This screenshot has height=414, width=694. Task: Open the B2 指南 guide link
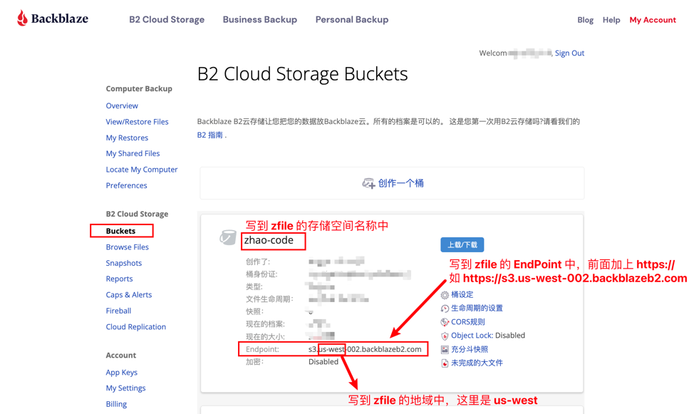[211, 135]
